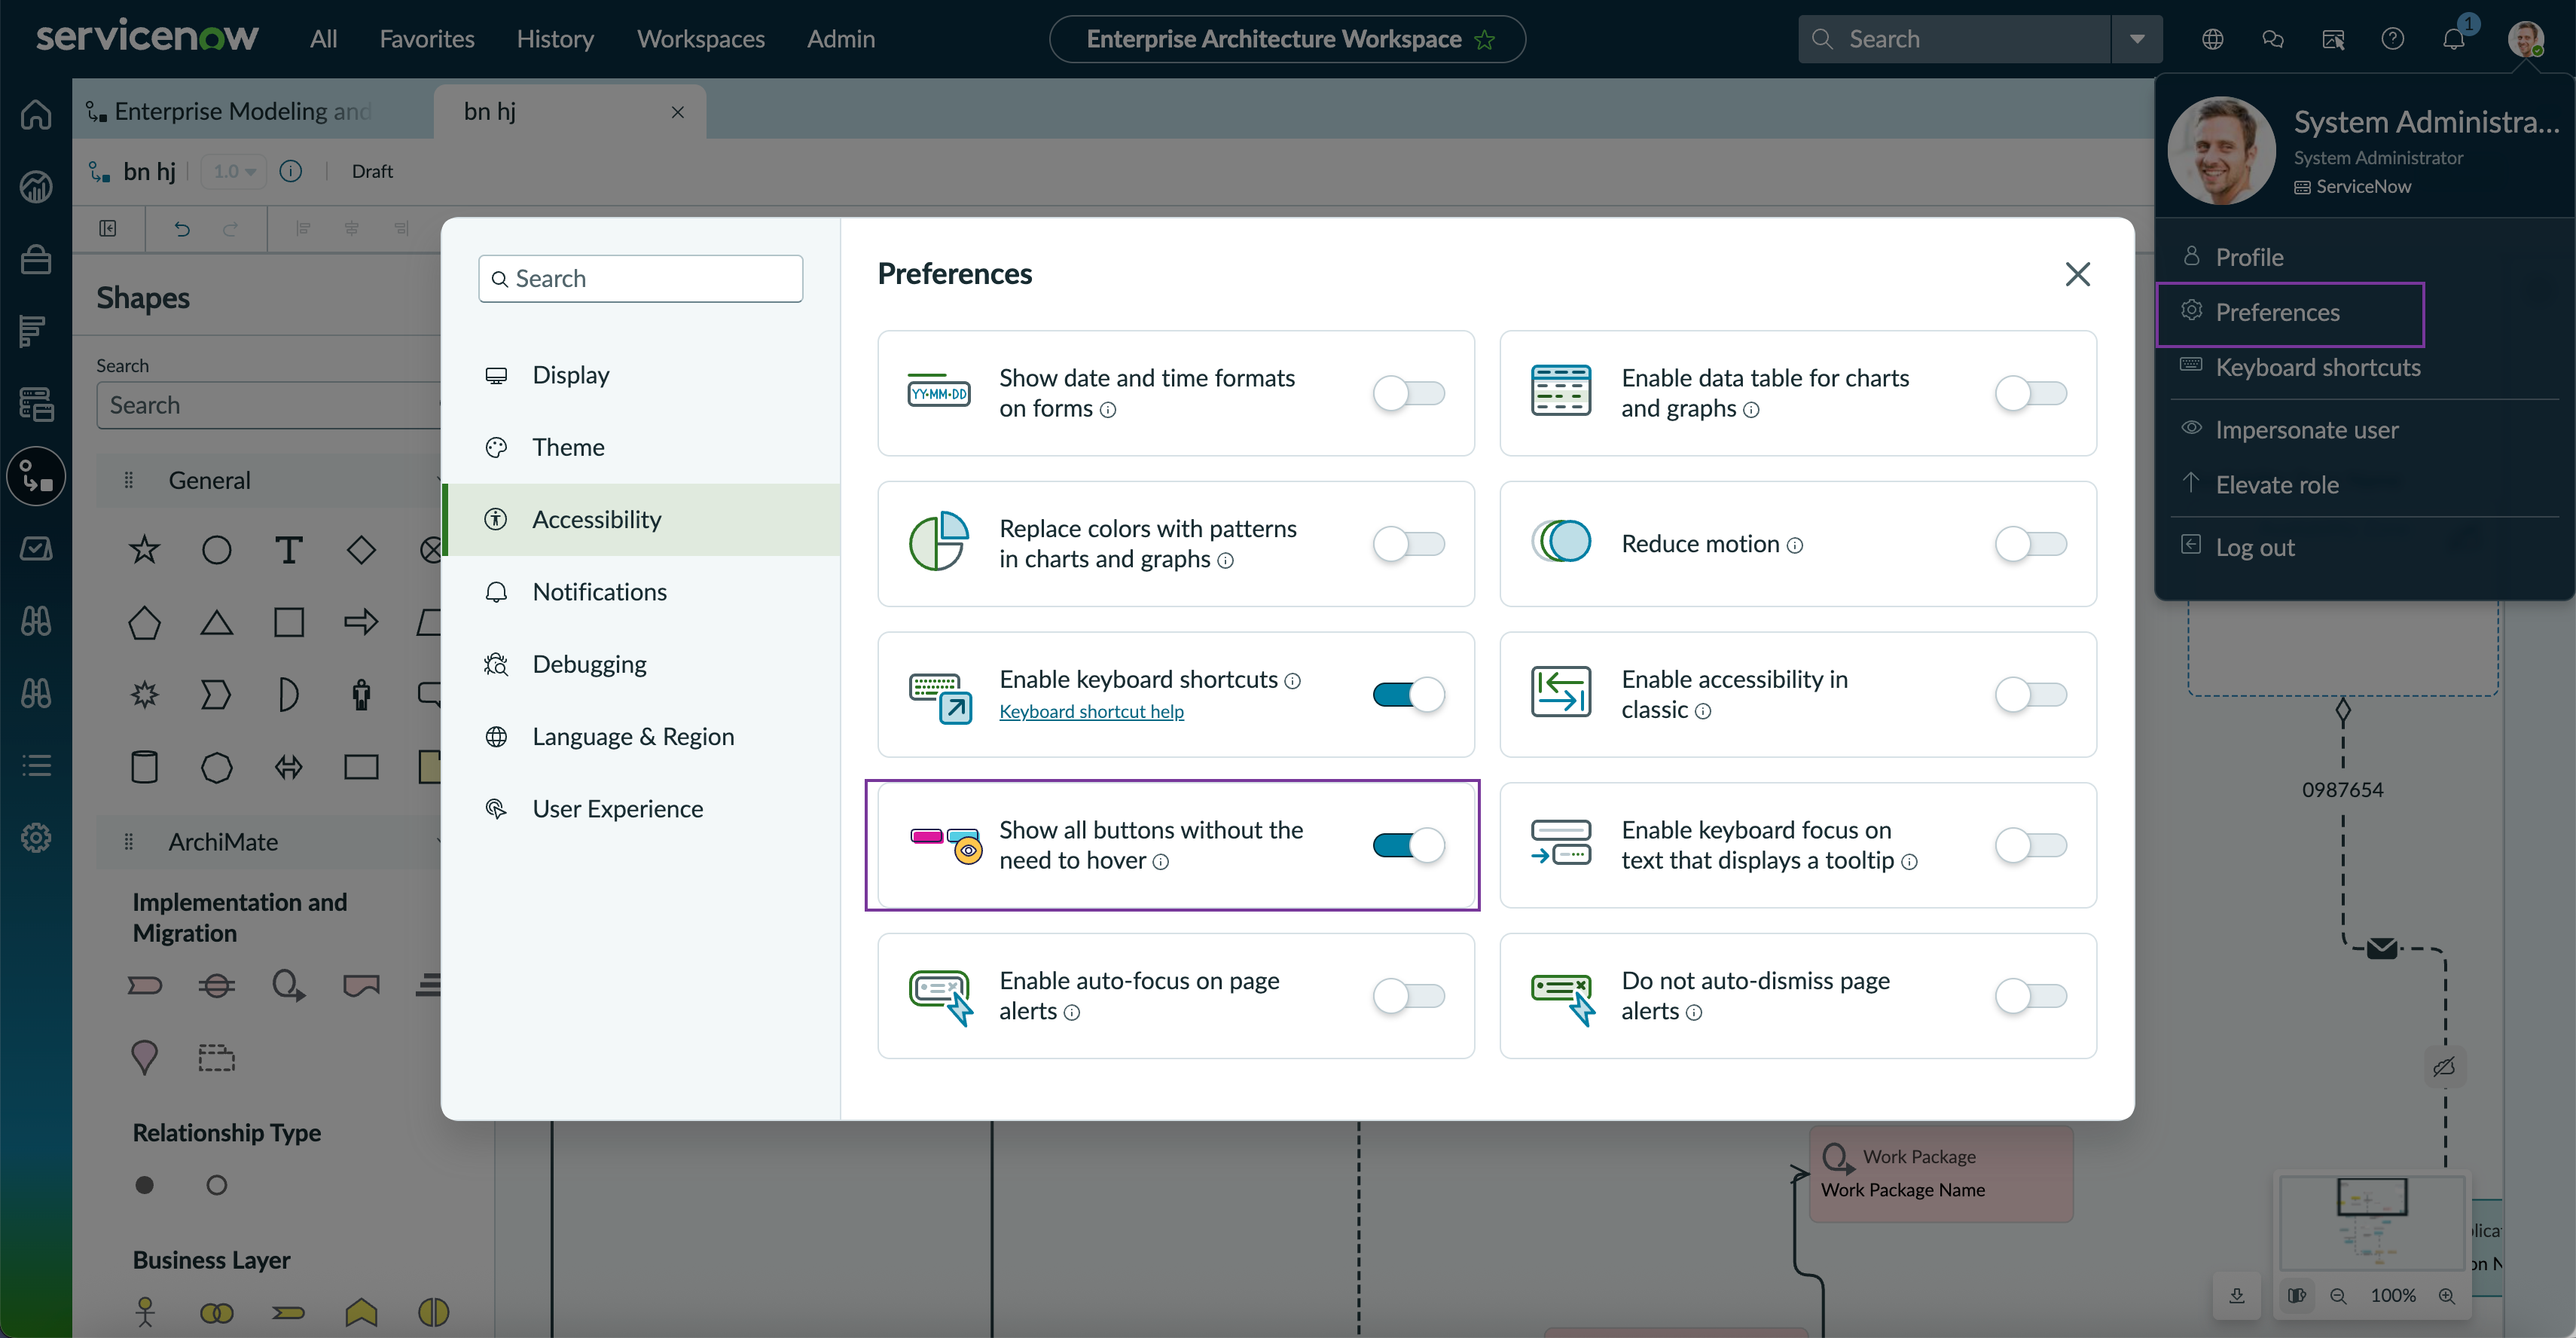
Task: Select the Debugging preferences category
Action: pyautogui.click(x=641, y=664)
